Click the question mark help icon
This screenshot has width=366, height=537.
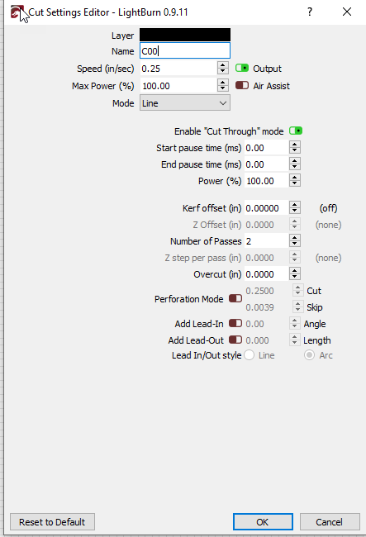pyautogui.click(x=310, y=12)
